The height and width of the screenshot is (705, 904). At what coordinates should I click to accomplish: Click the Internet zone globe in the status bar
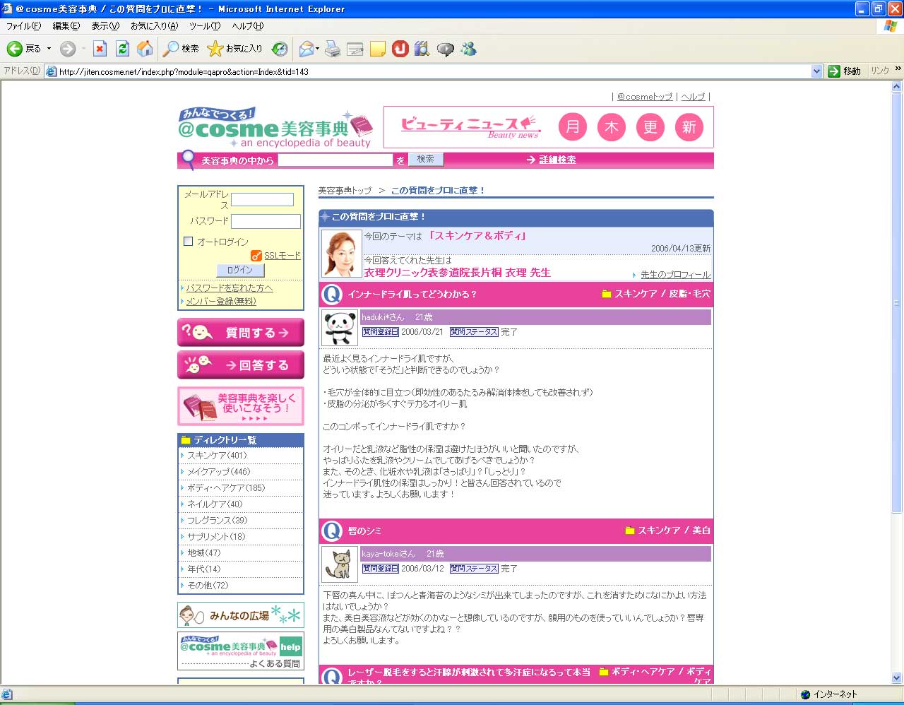[x=806, y=694]
